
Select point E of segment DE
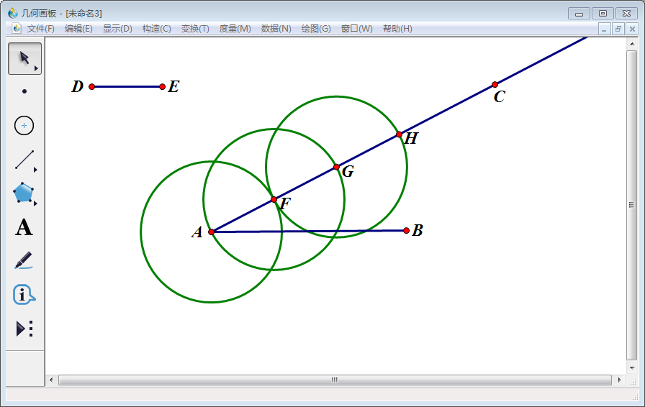pos(162,87)
